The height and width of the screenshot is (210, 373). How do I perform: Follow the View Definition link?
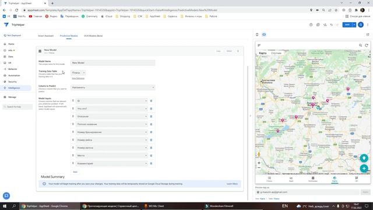point(78,78)
